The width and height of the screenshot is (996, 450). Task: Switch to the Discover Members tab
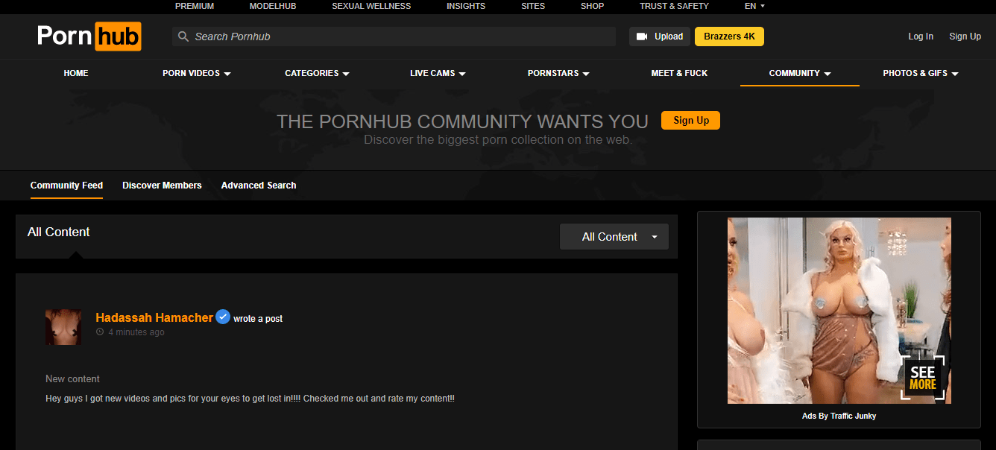click(162, 186)
